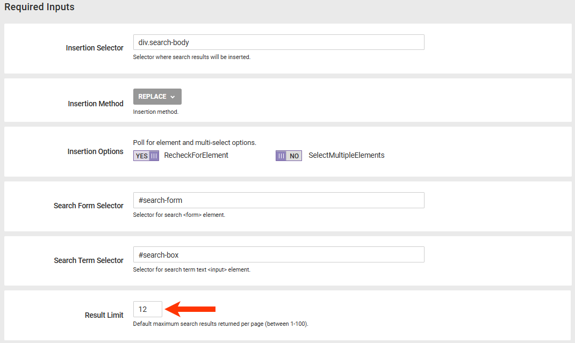Image resolution: width=575 pixels, height=343 pixels.
Task: Click the SelectMultipleElements text label
Action: 347,155
